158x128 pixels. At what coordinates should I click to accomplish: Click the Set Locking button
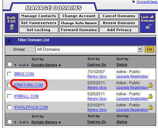pyautogui.click(x=39, y=30)
